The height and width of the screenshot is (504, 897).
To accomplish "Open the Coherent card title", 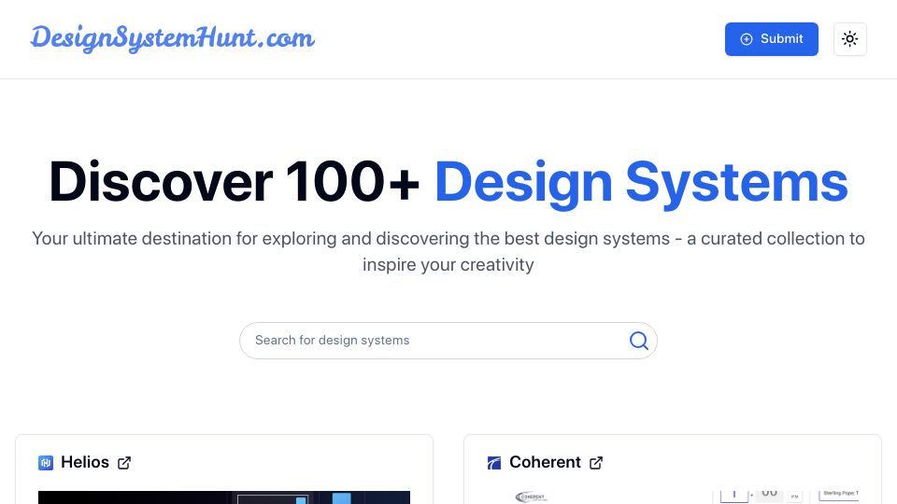I will pyautogui.click(x=545, y=462).
